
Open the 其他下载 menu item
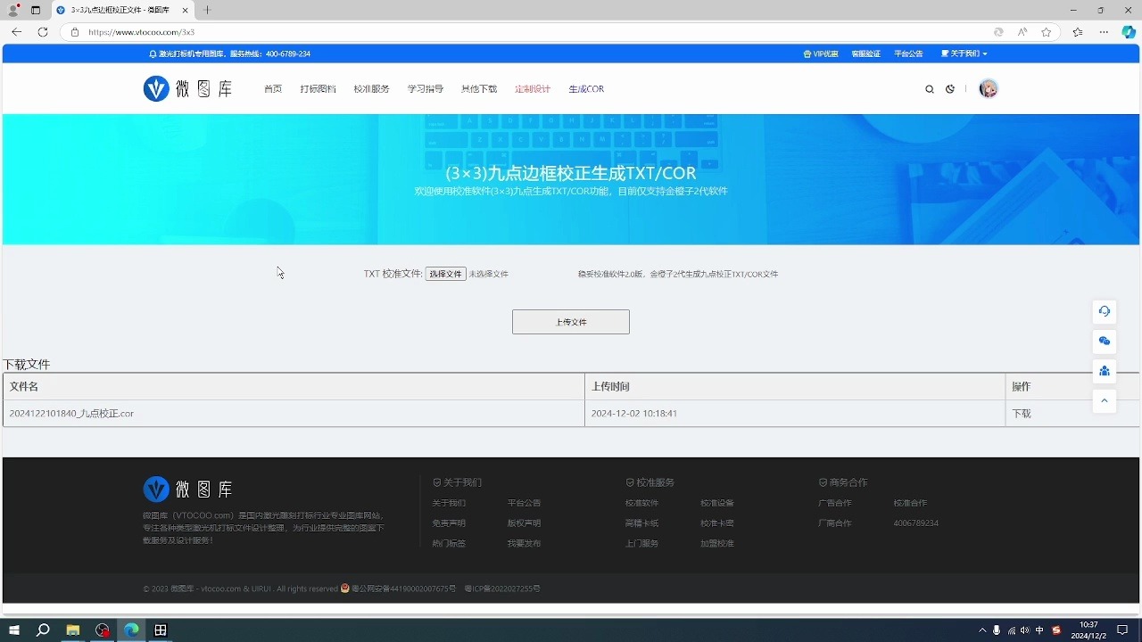pos(479,89)
